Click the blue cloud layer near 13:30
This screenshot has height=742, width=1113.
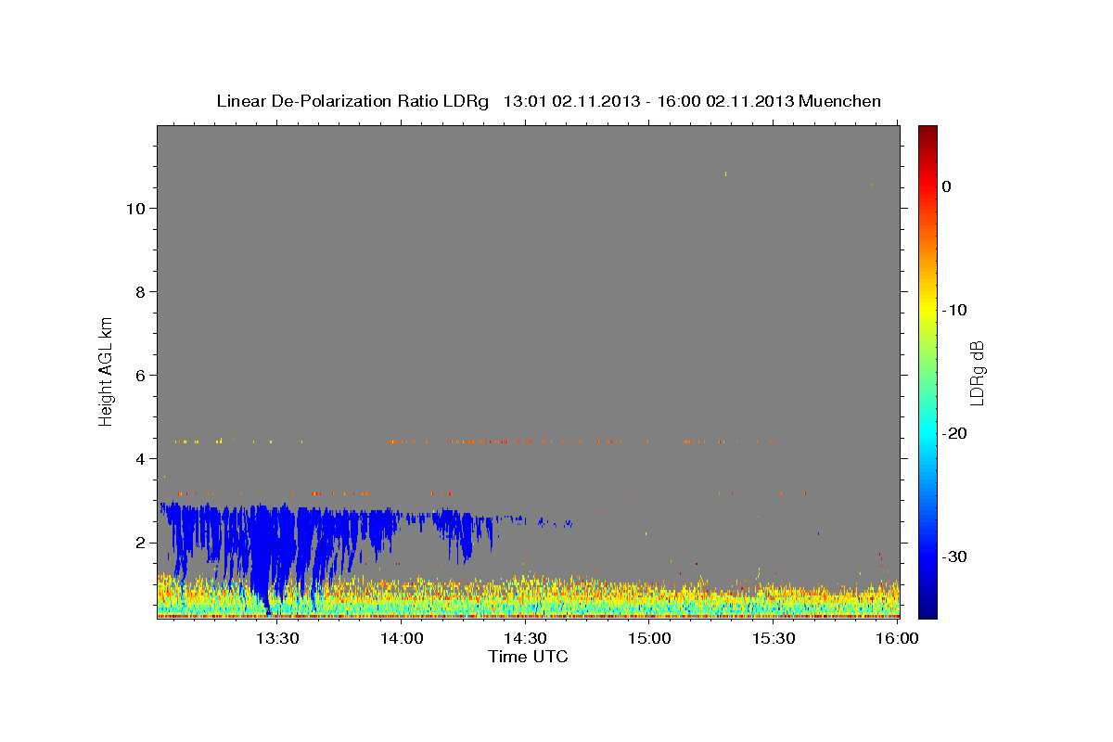(x=267, y=547)
